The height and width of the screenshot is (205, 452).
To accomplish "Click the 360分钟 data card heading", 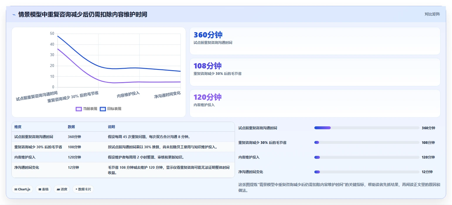I will (x=208, y=35).
